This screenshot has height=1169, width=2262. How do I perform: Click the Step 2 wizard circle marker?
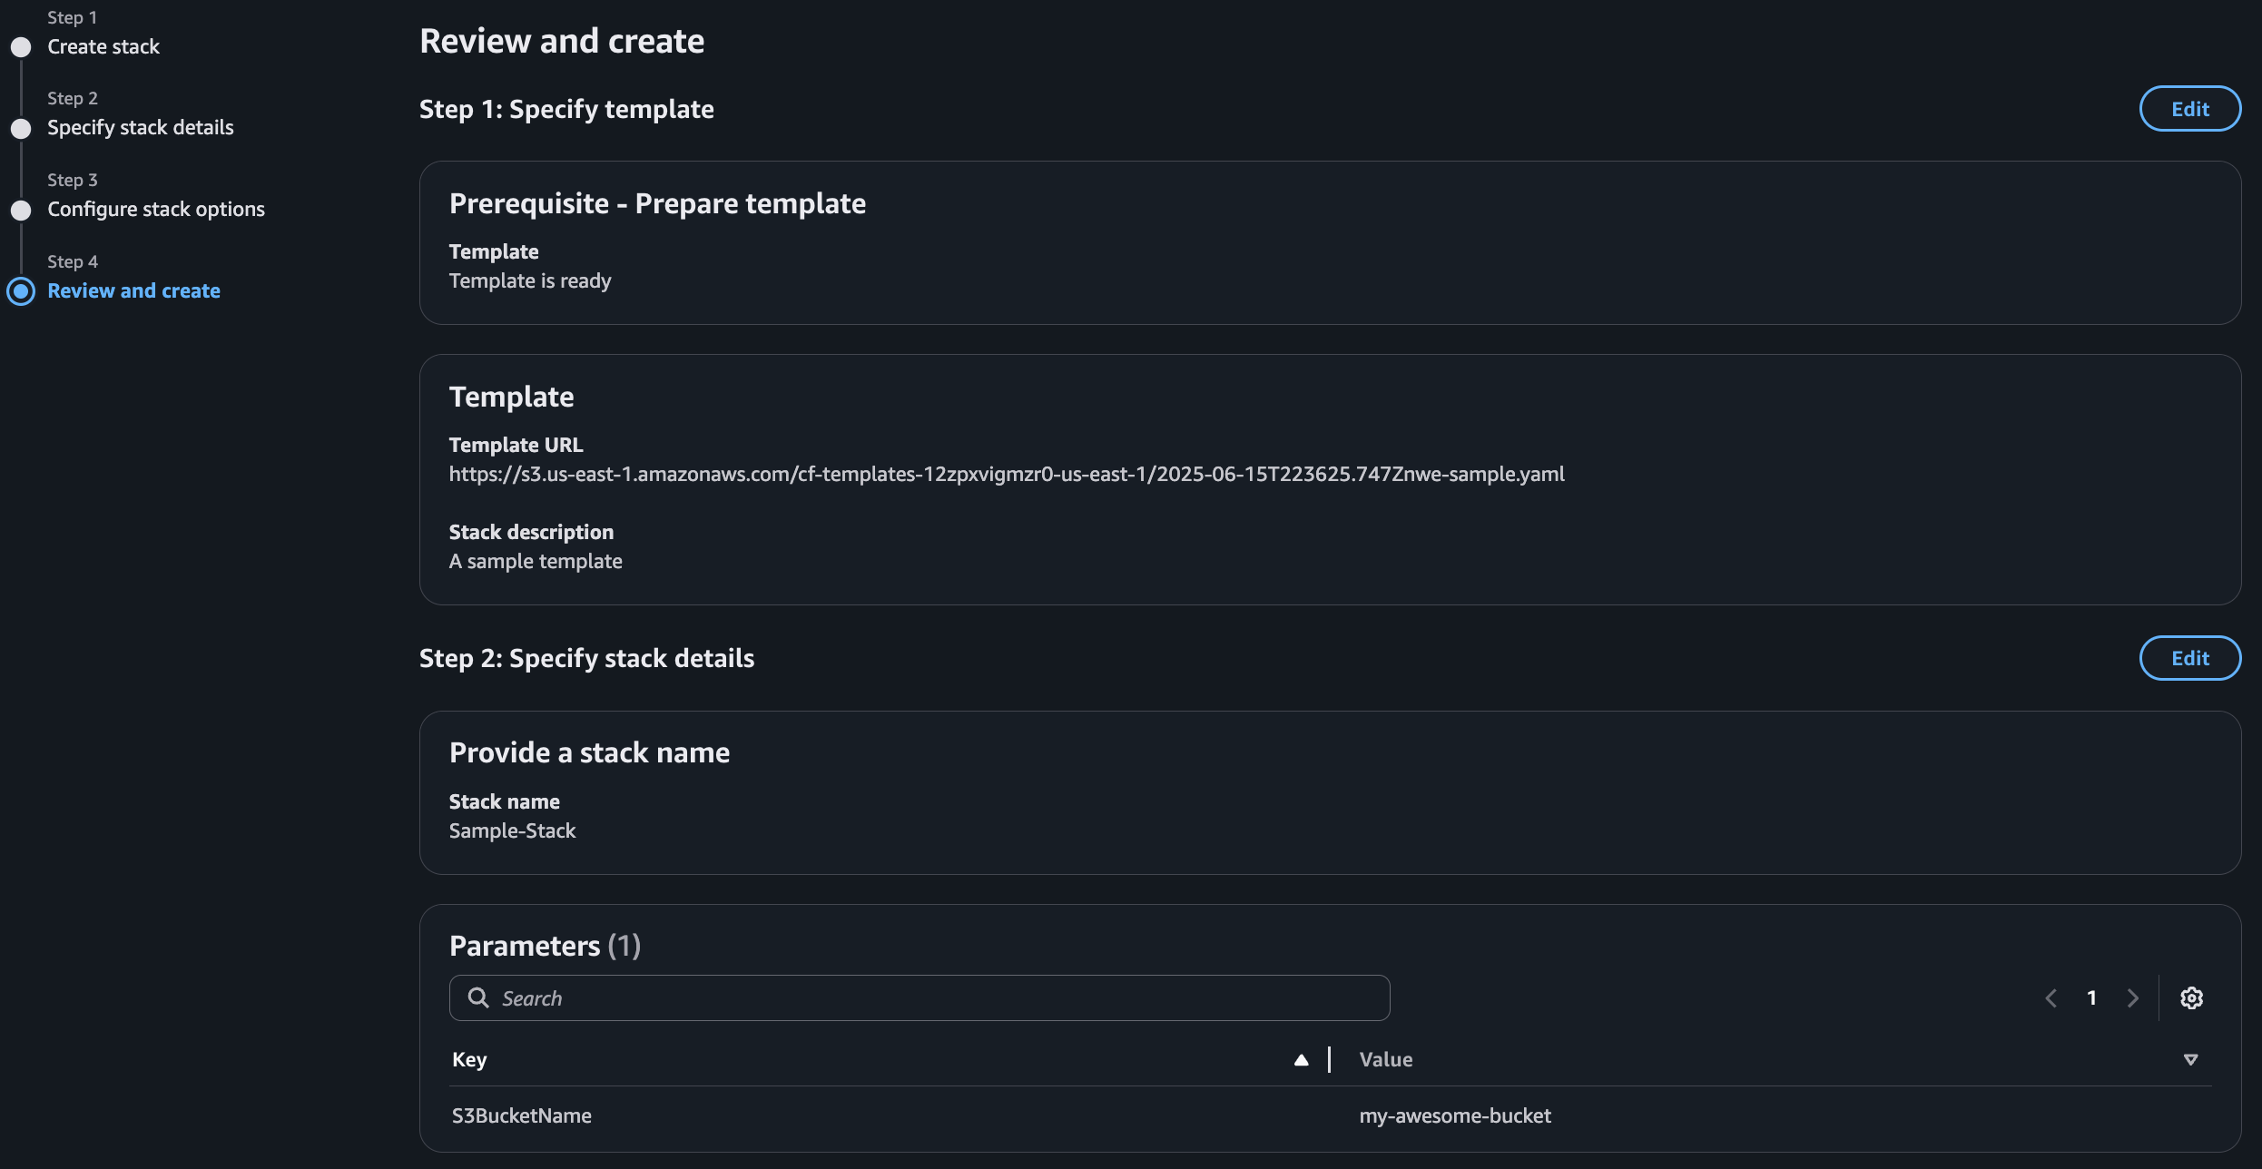pyautogui.click(x=21, y=129)
